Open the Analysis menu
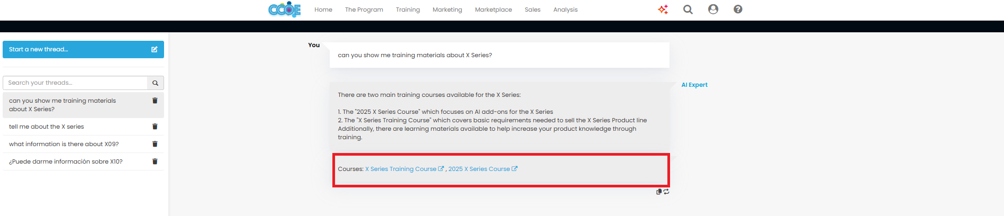This screenshot has width=1004, height=216. tap(565, 10)
